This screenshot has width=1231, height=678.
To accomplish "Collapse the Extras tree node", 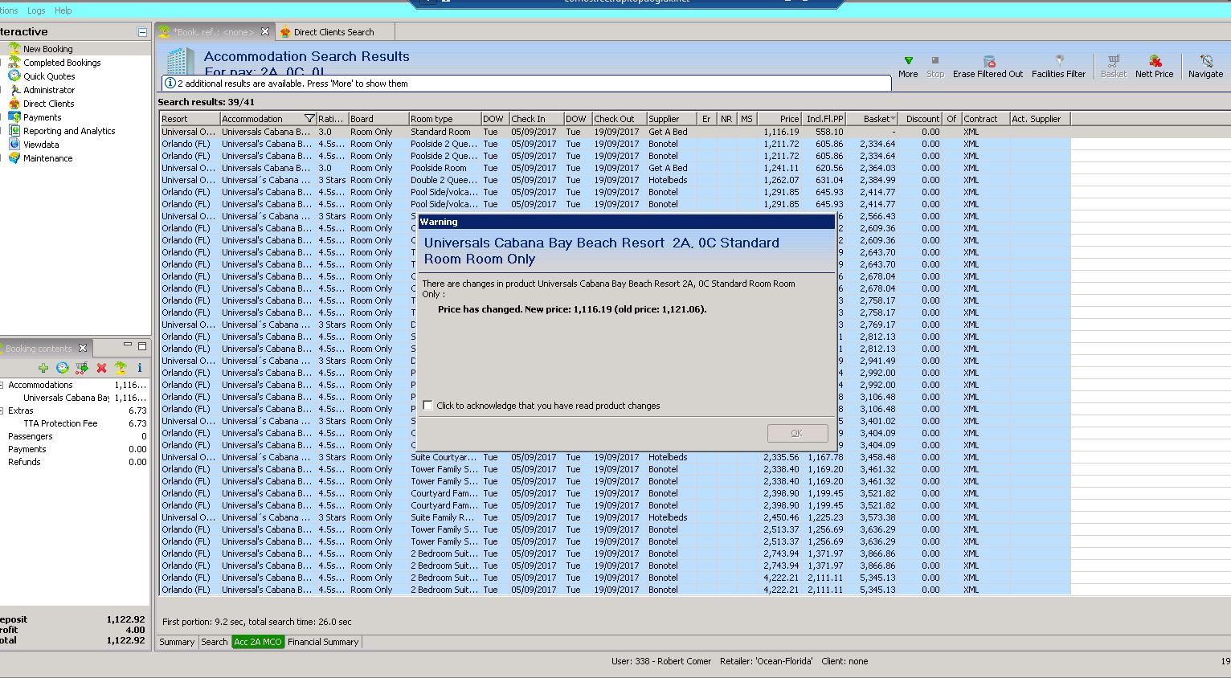I will [x=2, y=411].
